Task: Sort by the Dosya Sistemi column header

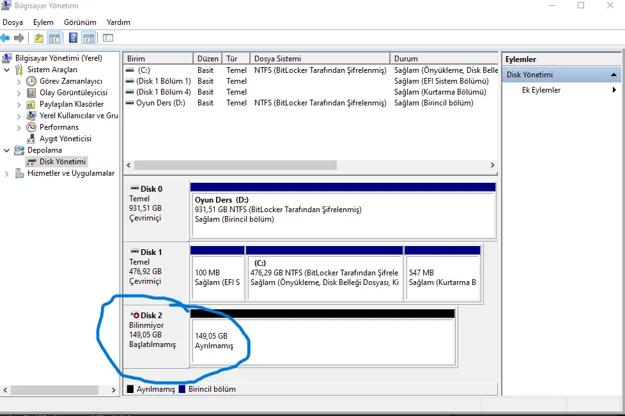Action: coord(320,59)
